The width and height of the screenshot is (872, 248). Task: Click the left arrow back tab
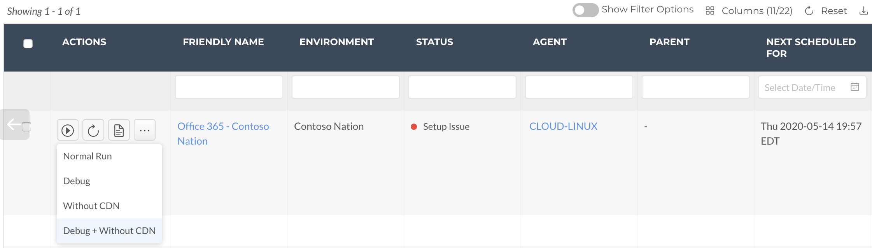point(15,124)
